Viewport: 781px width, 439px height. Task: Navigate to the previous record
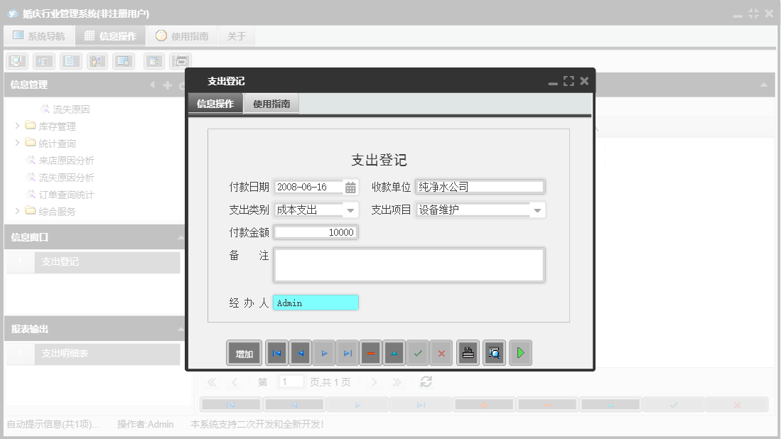(299, 352)
